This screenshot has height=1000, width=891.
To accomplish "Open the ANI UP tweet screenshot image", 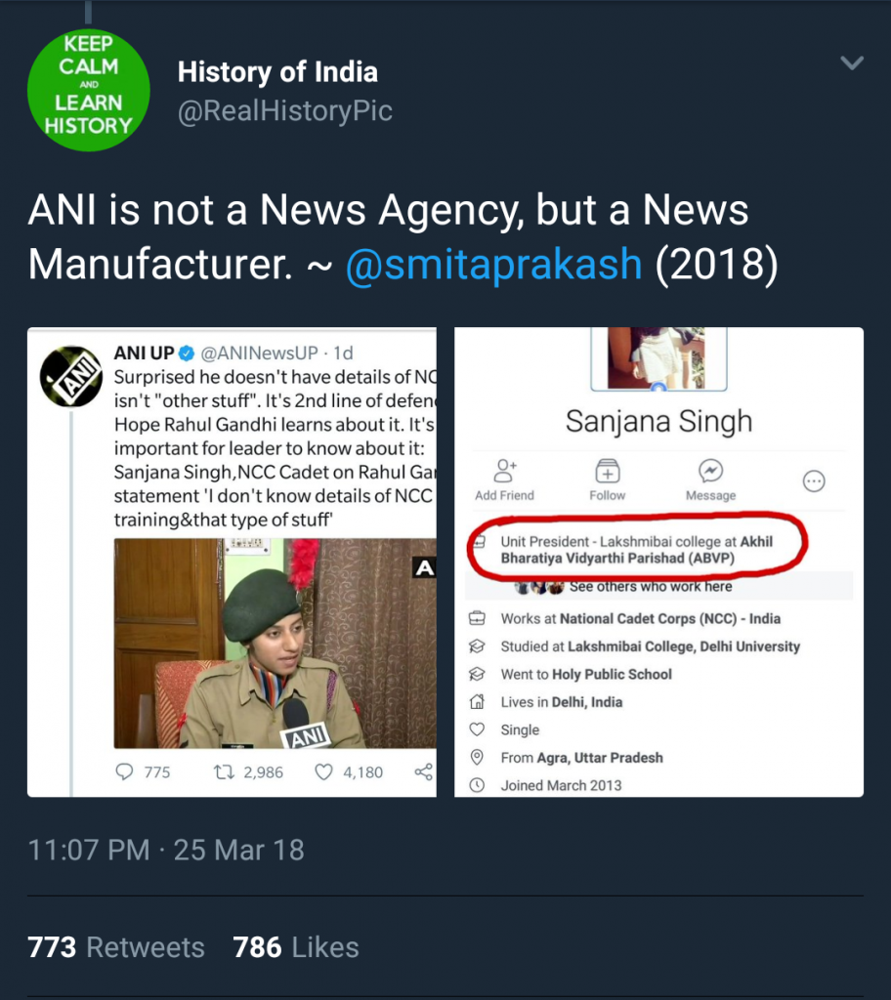I will coord(232,562).
